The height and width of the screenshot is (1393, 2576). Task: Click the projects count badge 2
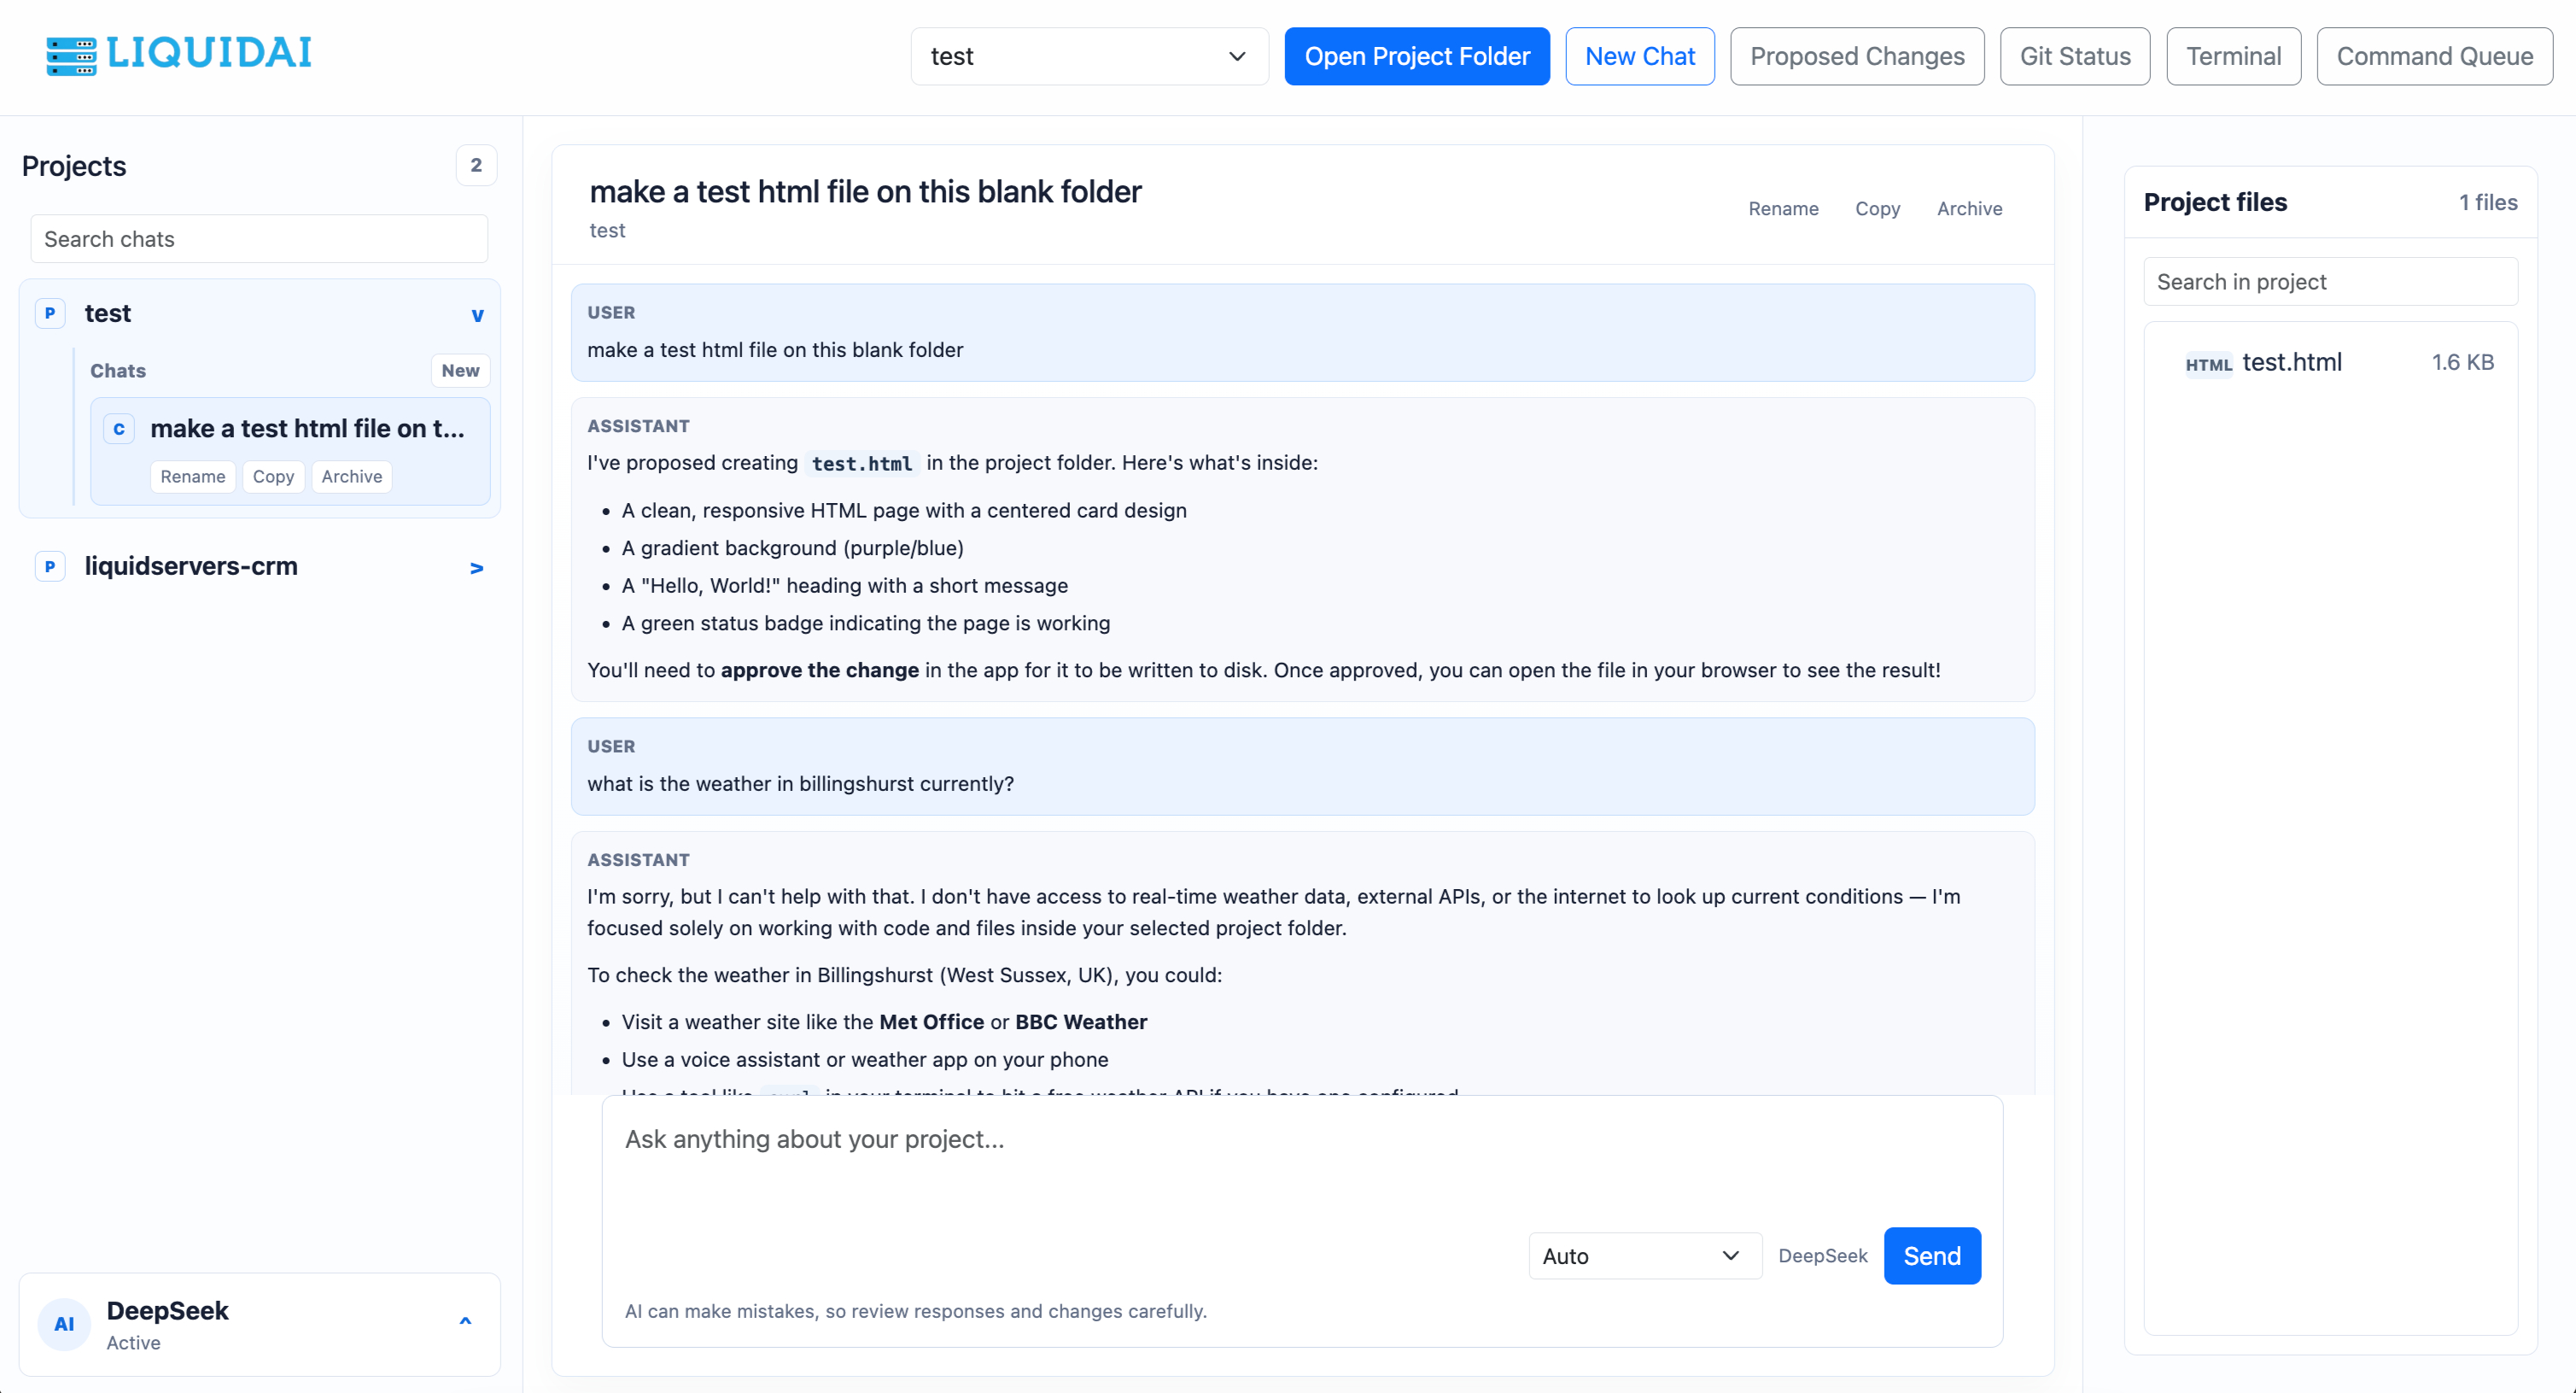[x=476, y=166]
